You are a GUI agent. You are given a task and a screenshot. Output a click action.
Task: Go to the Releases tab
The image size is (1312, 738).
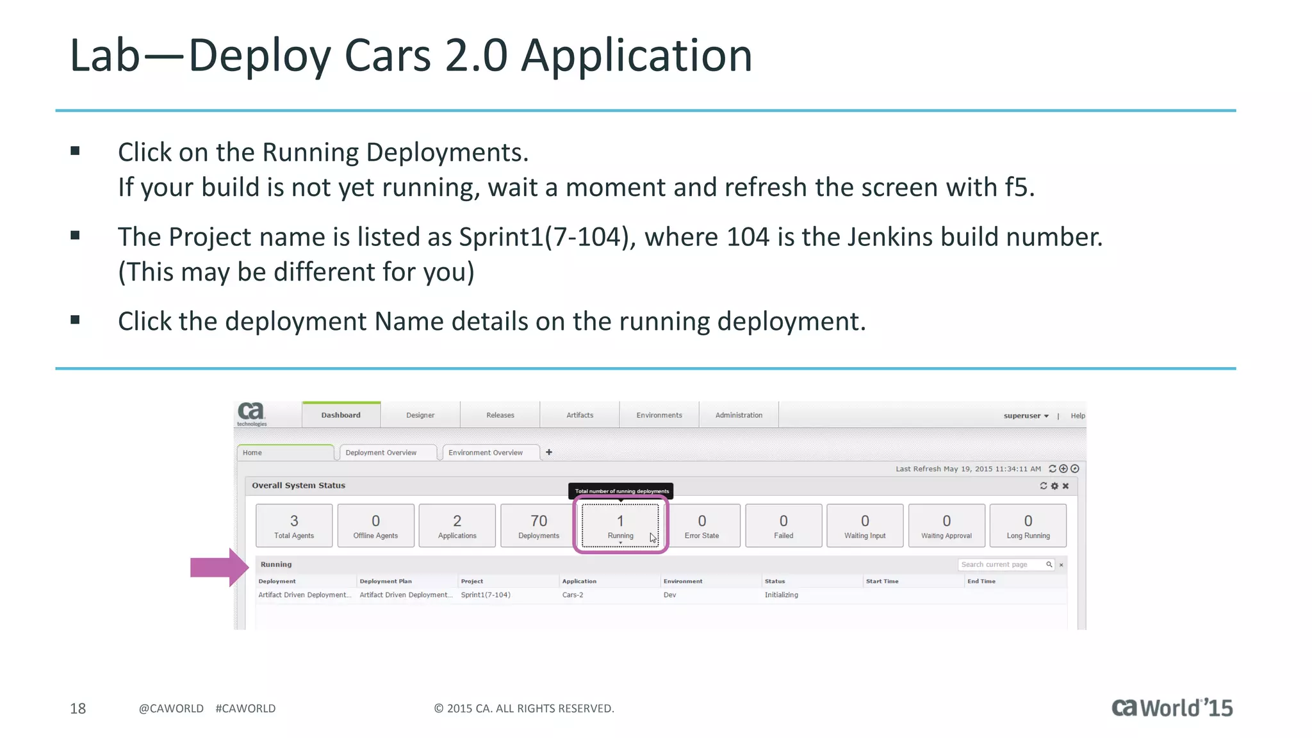[x=500, y=415]
